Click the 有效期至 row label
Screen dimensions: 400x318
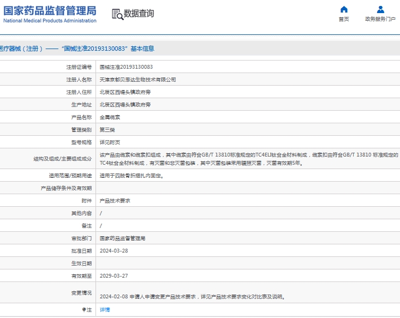pyautogui.click(x=81, y=276)
